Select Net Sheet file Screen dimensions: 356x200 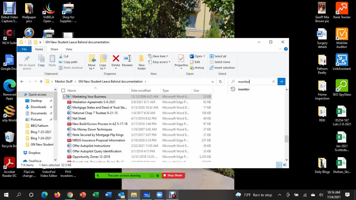coord(79,118)
